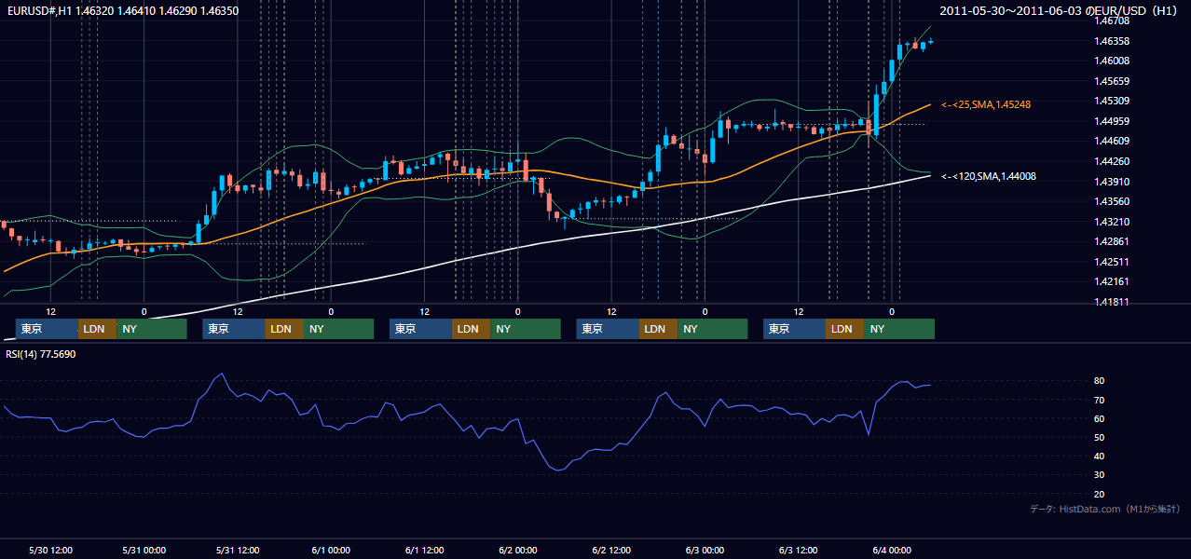Click price axis label 1.44959
Image resolution: width=1191 pixels, height=559 pixels.
(1112, 121)
